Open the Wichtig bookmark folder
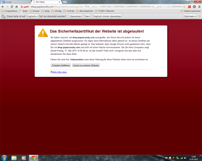This screenshot has height=161, width=202. pos(56,11)
